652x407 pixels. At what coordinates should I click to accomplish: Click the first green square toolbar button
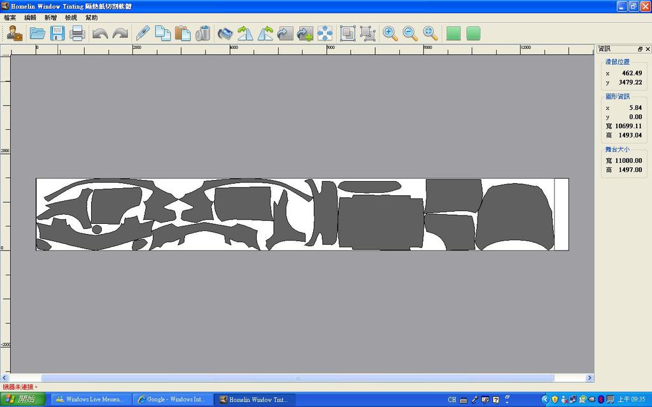click(x=453, y=33)
